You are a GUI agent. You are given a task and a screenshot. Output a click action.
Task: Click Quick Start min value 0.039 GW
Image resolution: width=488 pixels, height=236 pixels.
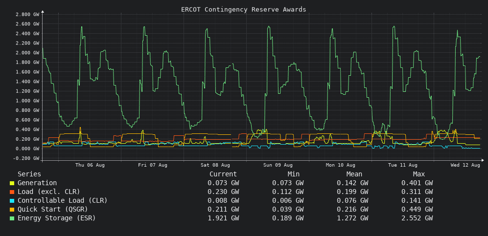288,209
